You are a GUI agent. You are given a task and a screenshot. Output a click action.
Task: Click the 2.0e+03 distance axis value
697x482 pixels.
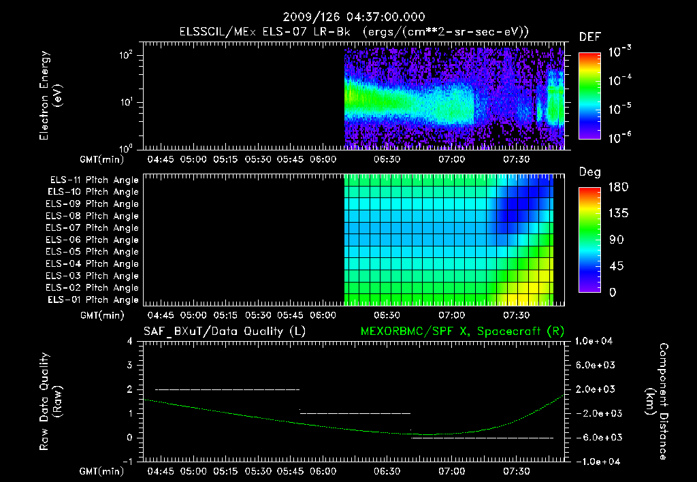click(x=595, y=389)
